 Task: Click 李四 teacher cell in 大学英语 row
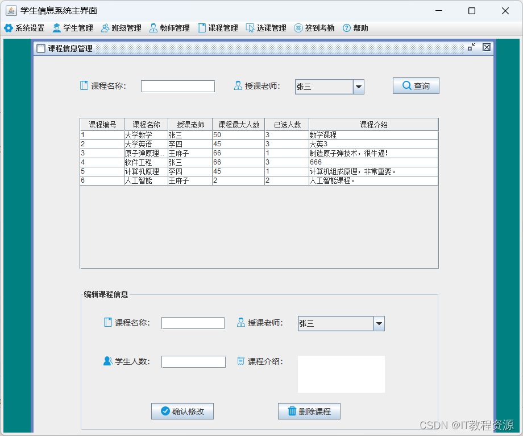[190, 144]
